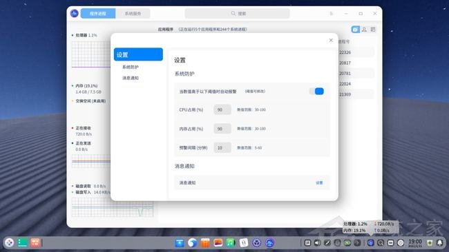Image resolution: width=449 pixels, height=252 pixels.
Task: Click the floating CPU and memory status widget
Action: click(x=370, y=227)
